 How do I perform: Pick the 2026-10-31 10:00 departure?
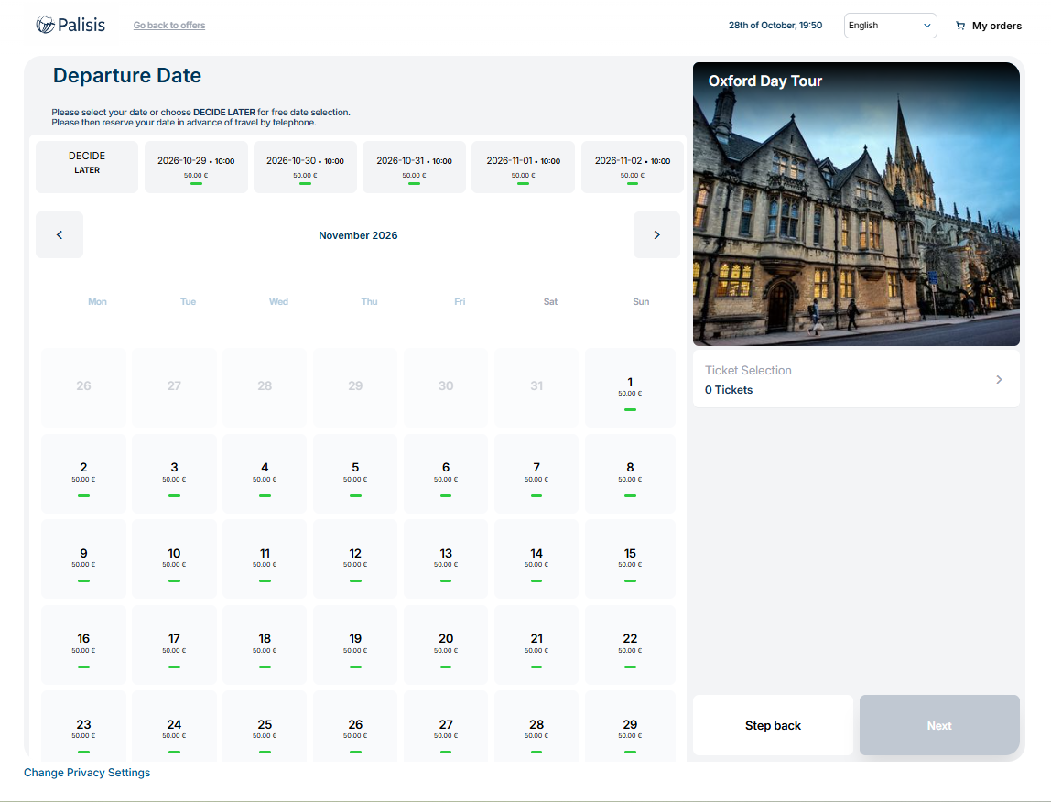(414, 167)
